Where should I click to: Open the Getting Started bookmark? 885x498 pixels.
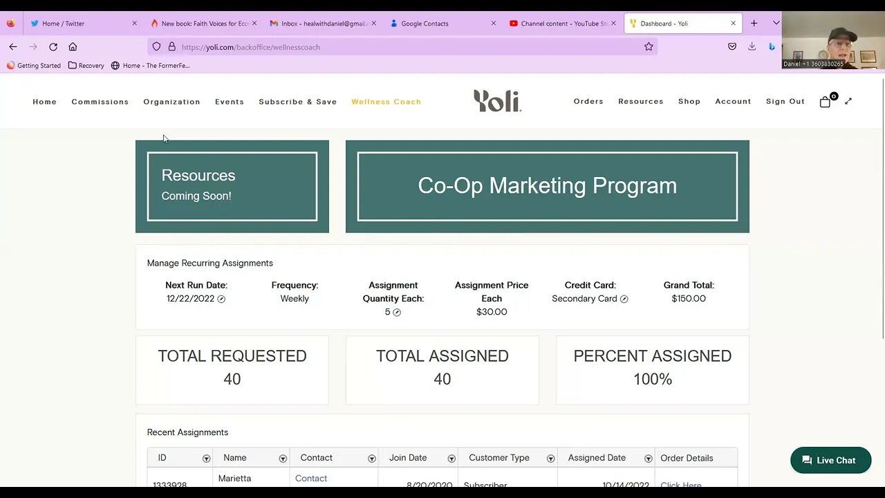34,66
